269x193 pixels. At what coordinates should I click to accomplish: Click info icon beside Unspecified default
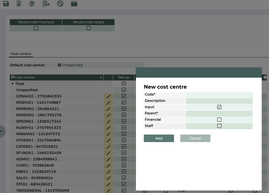click(x=59, y=65)
